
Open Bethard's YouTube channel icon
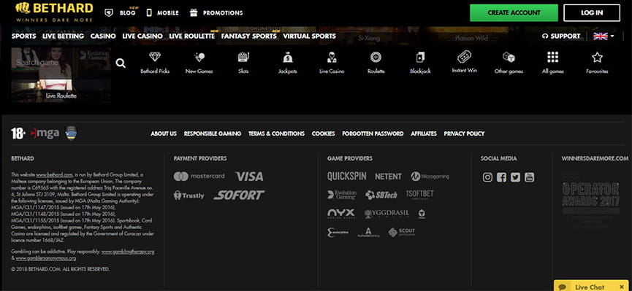pos(529,177)
